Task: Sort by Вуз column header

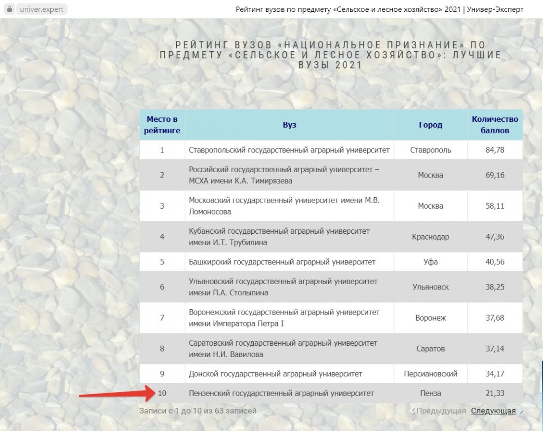Action: [x=289, y=125]
